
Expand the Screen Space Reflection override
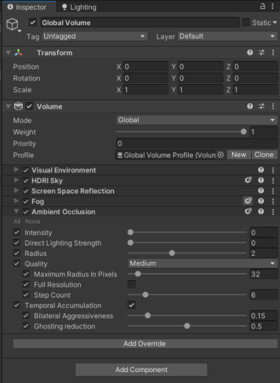(16, 190)
